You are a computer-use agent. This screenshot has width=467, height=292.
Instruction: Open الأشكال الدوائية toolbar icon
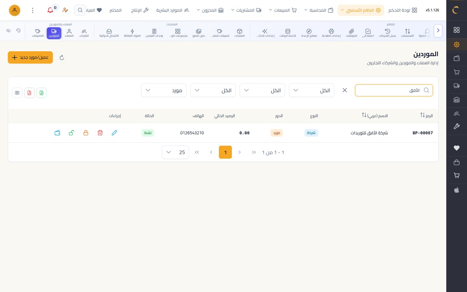click(x=109, y=33)
